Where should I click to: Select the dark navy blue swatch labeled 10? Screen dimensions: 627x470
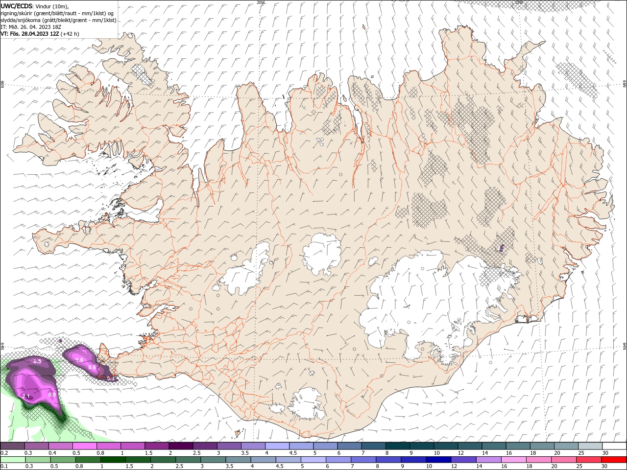click(x=438, y=460)
